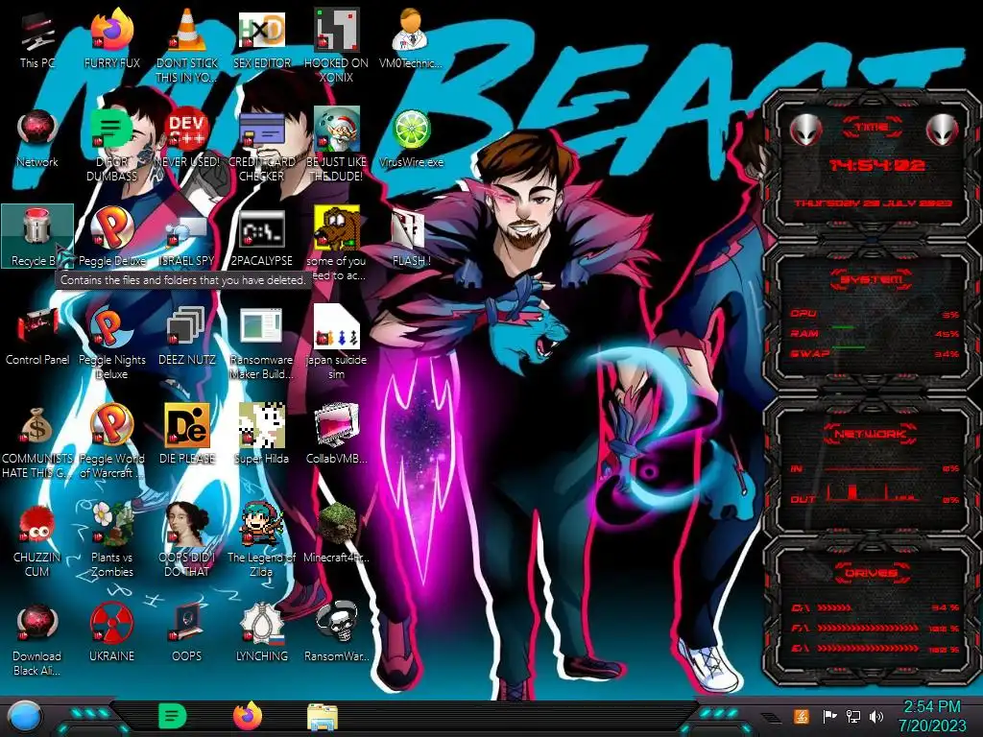
Task: Select the Recycle Bin icon
Action: (x=37, y=235)
